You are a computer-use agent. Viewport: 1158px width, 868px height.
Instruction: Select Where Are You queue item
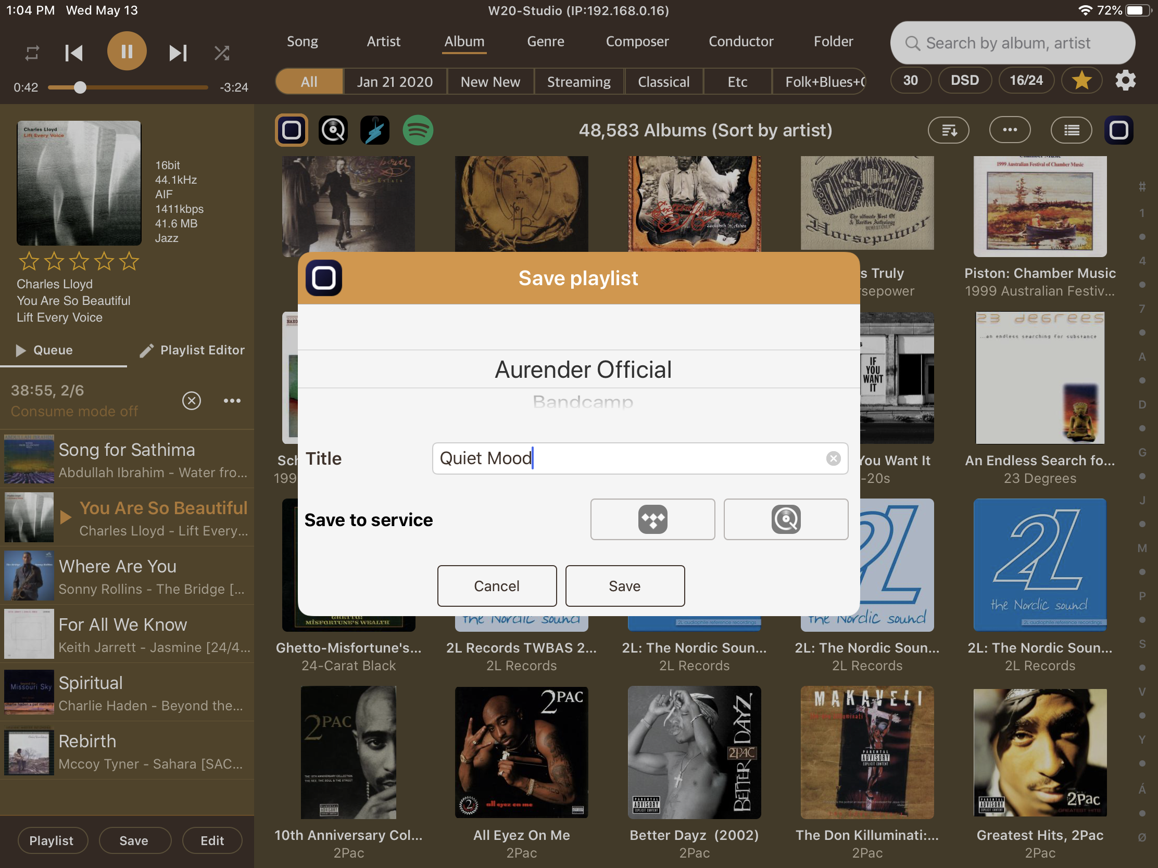click(x=127, y=576)
